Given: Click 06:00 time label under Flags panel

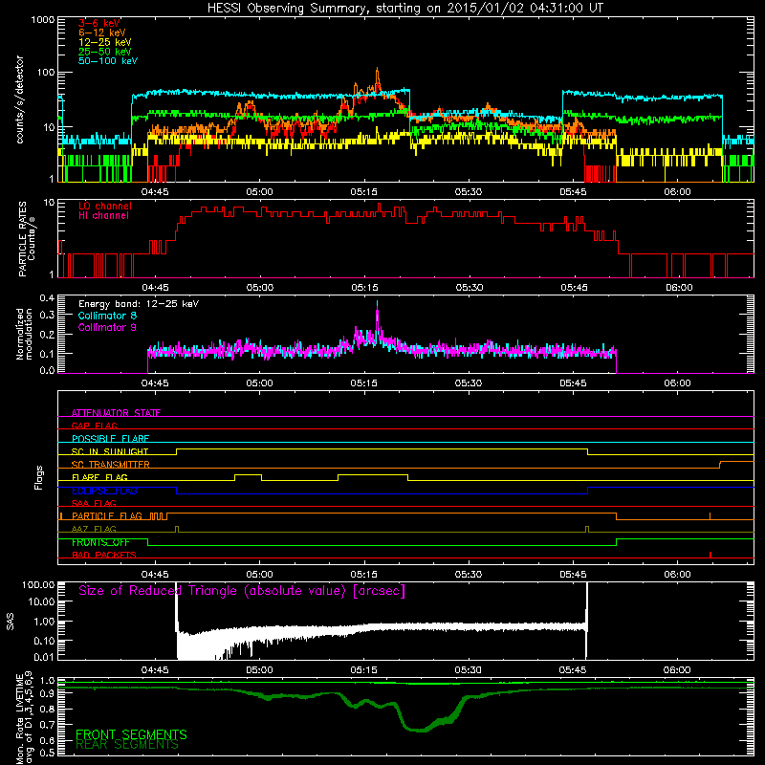Looking at the screenshot, I should (x=677, y=575).
